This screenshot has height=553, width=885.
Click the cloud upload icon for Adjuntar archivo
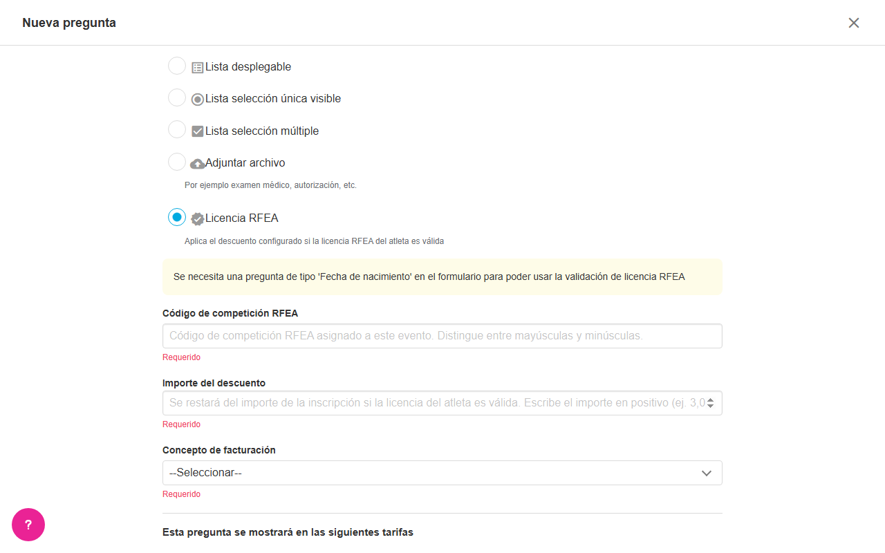tap(198, 164)
